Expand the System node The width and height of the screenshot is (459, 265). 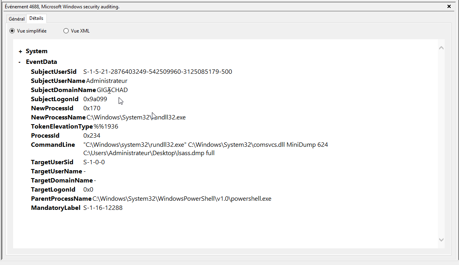pyautogui.click(x=20, y=52)
